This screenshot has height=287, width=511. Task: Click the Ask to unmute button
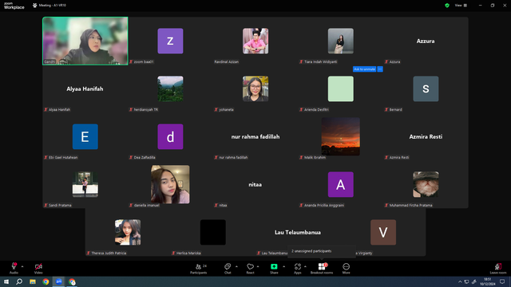[x=364, y=69]
